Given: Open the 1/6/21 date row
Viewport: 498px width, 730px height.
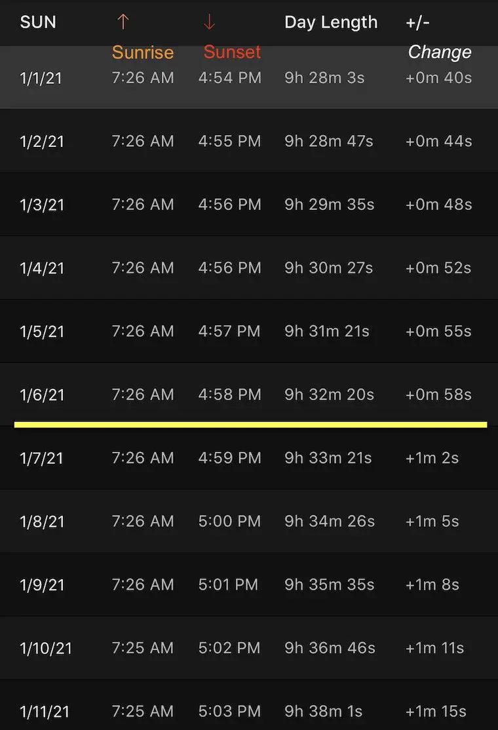Looking at the screenshot, I should click(249, 394).
